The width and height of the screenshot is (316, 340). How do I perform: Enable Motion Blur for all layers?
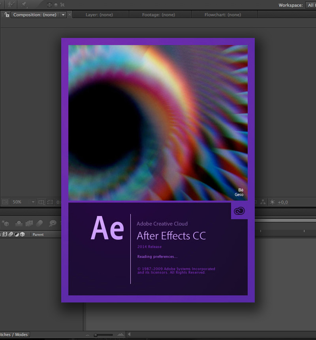pyautogui.click(x=39, y=223)
